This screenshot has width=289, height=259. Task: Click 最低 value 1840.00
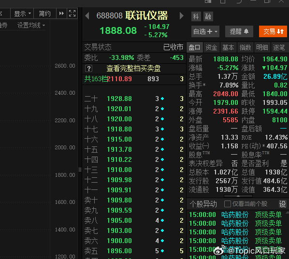click(x=275, y=94)
